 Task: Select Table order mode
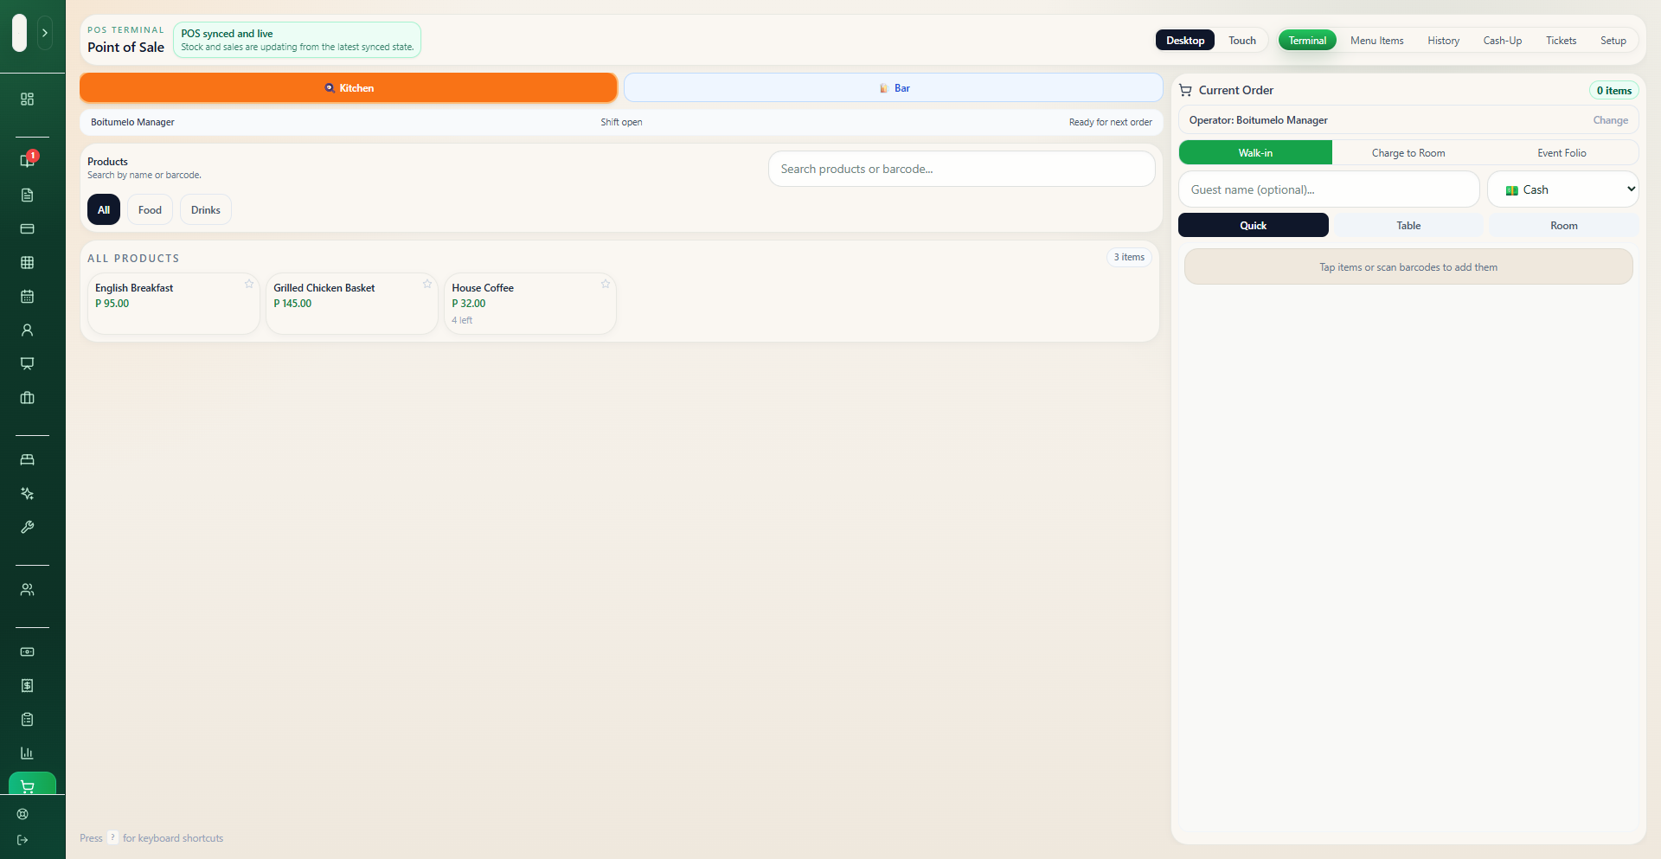(1408, 226)
